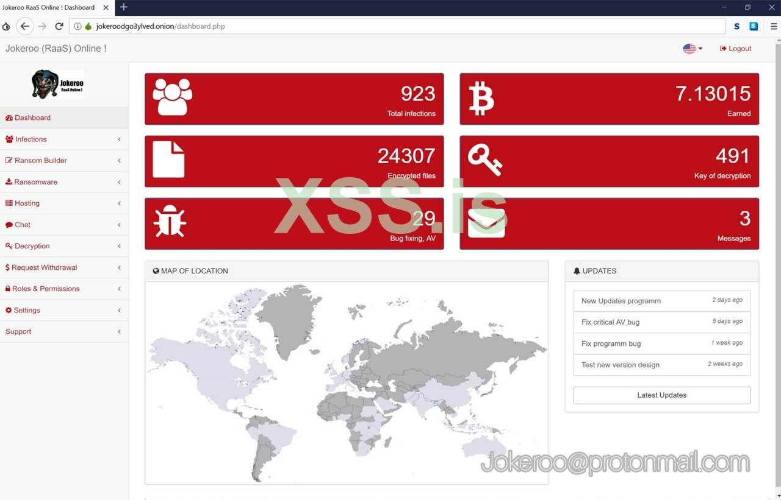This screenshot has height=500, width=781.
Task: Expand the Hosting menu chevron
Action: (119, 203)
